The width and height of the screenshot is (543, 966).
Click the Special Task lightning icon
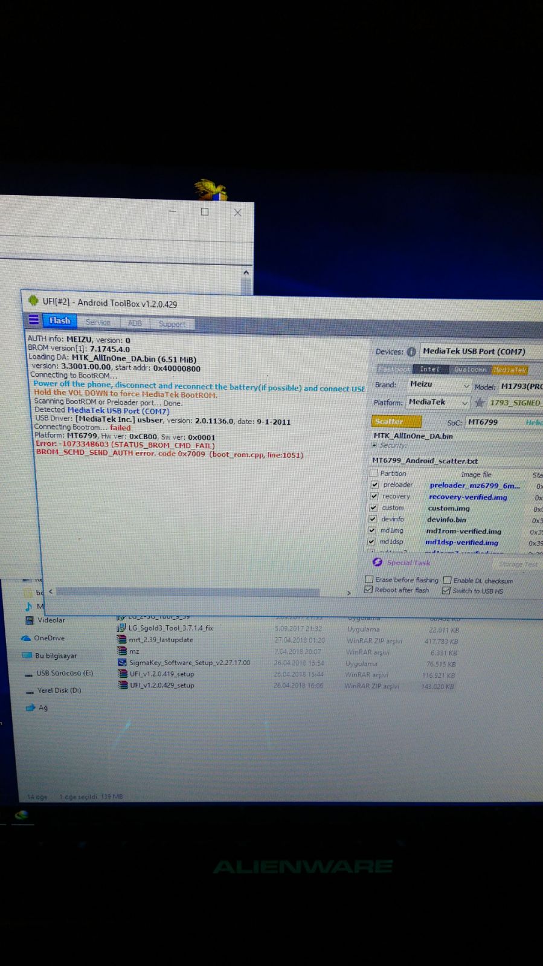coord(378,562)
